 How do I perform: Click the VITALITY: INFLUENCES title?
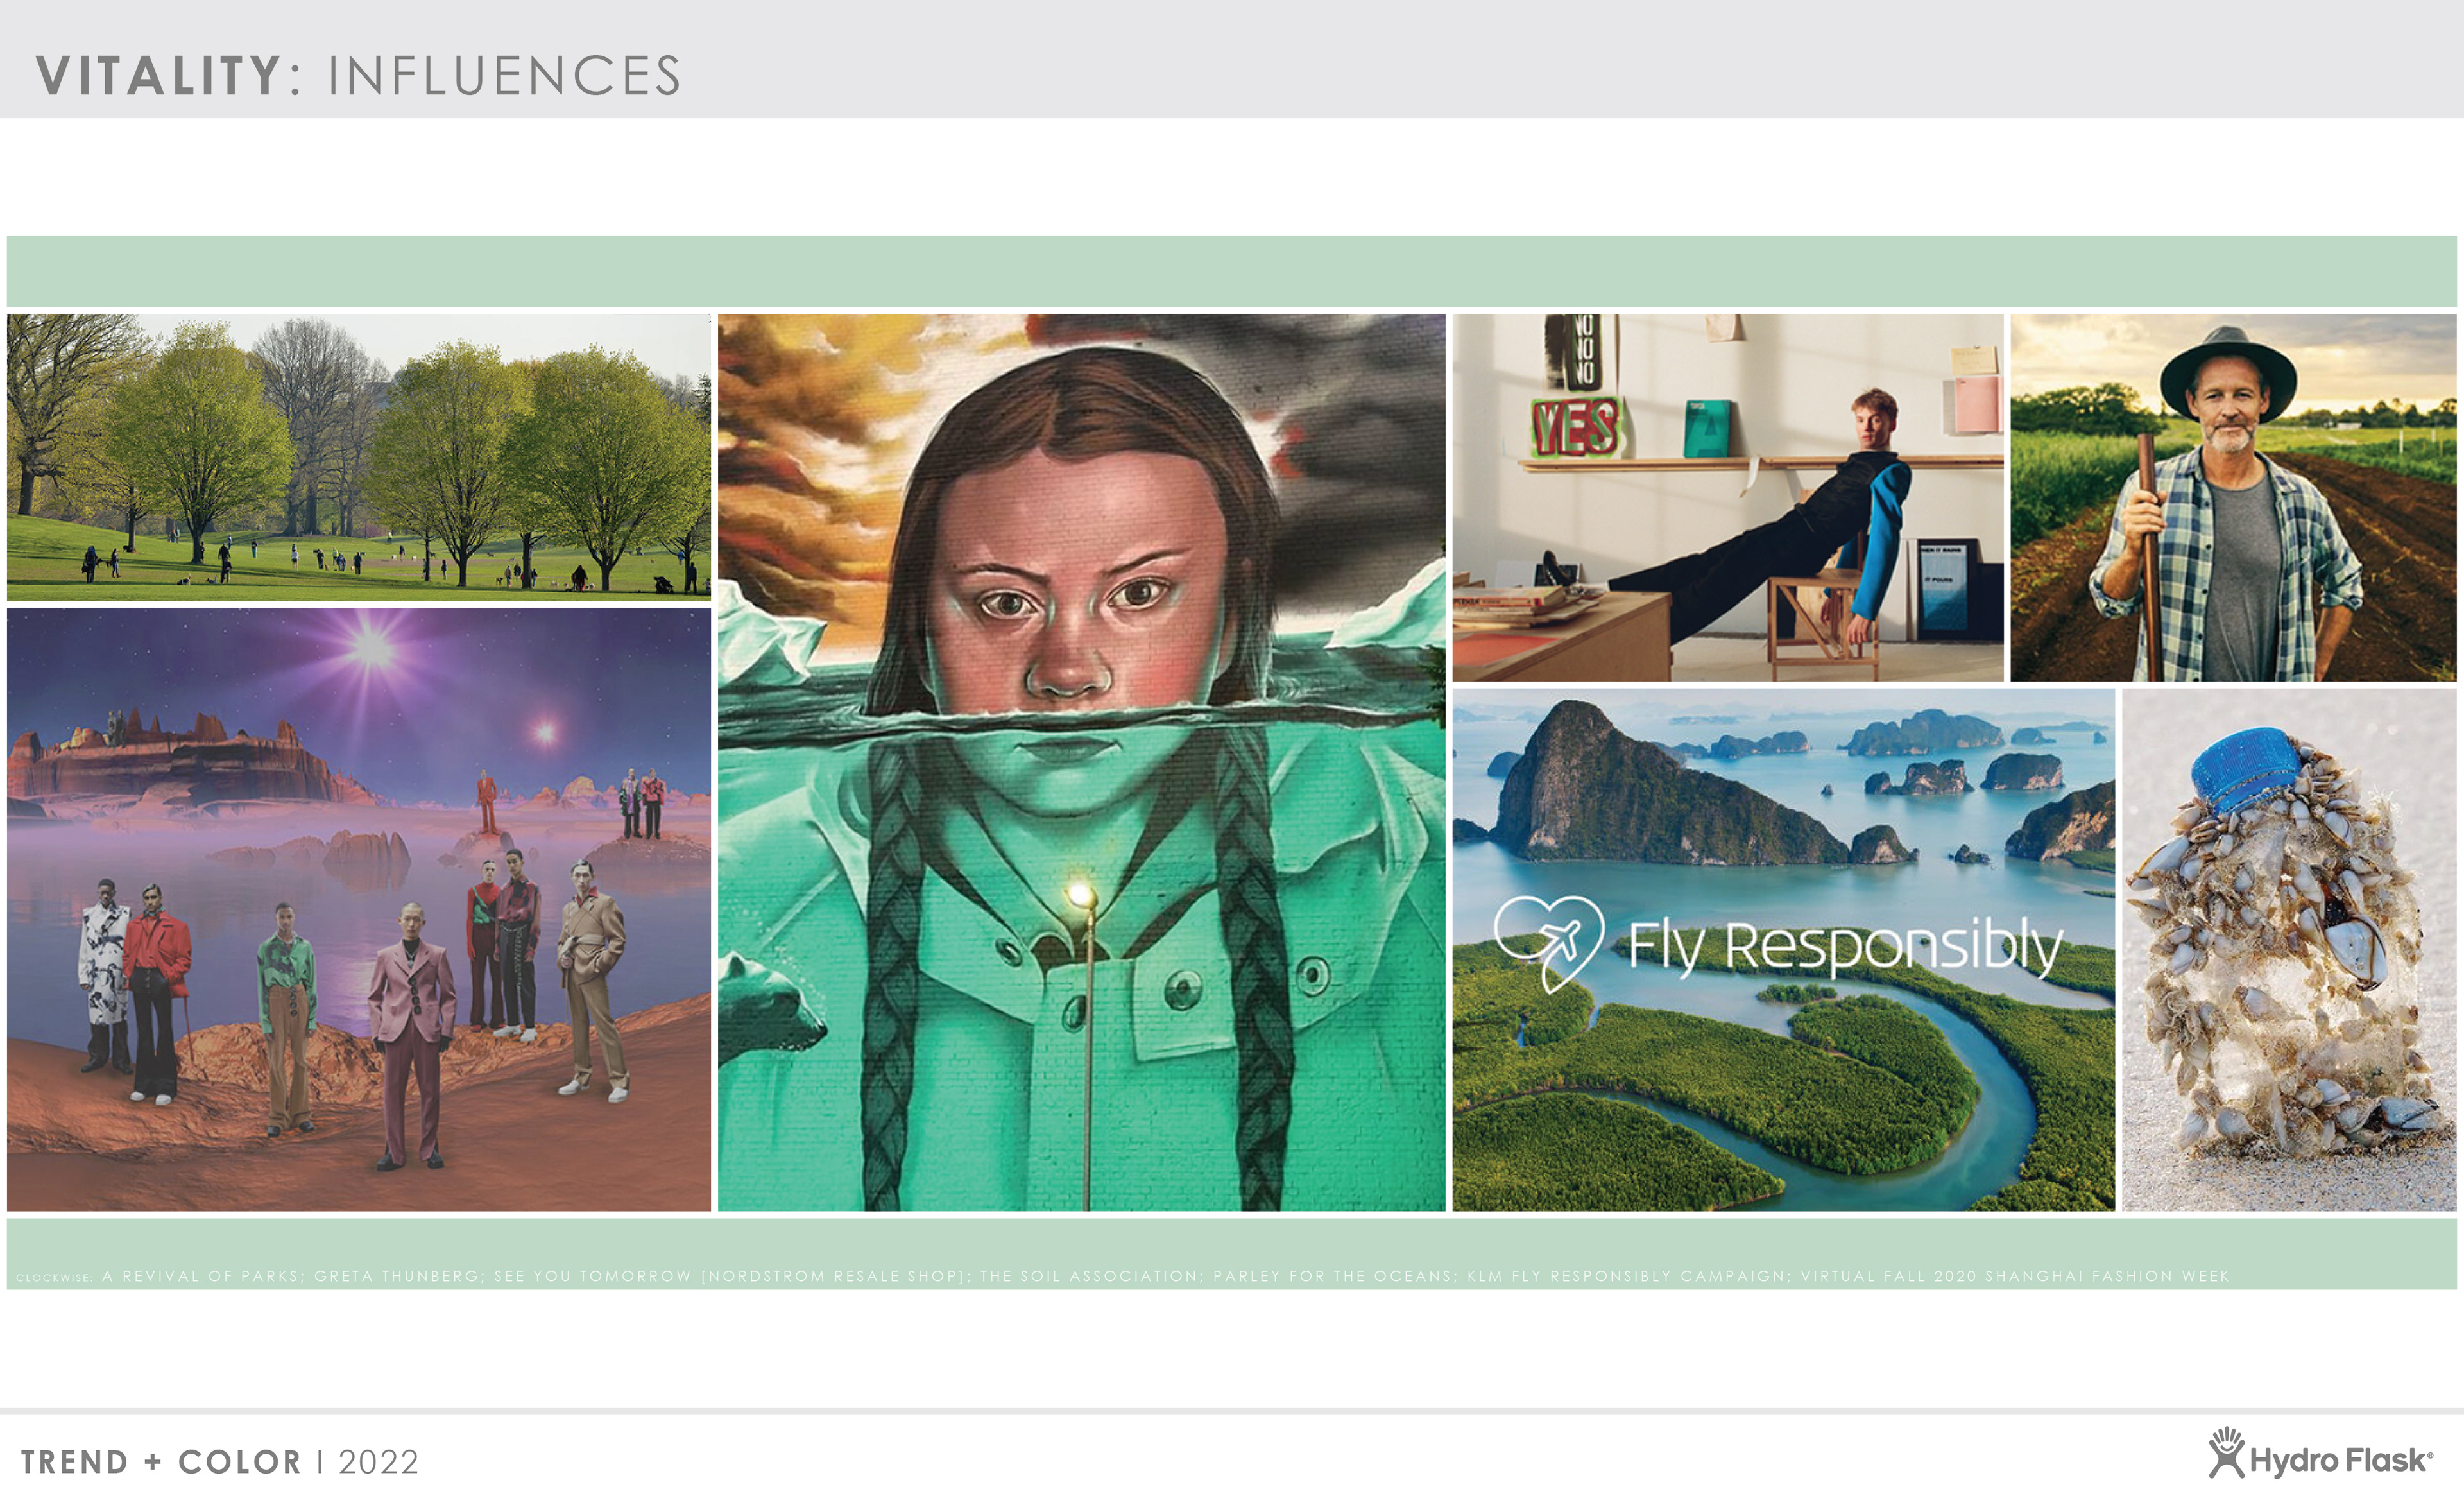(x=358, y=76)
